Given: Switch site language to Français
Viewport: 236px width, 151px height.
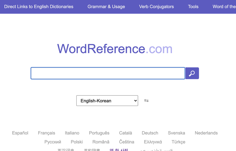Looking at the screenshot, I should [46, 133].
